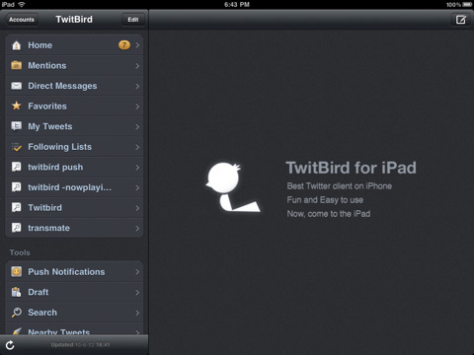This screenshot has width=474, height=355.
Task: Open the Search tool
Action: pyautogui.click(x=74, y=313)
